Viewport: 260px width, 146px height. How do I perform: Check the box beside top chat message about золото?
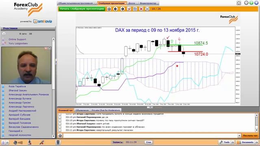(60, 114)
